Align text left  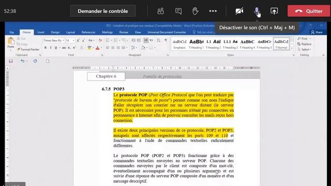108,48
